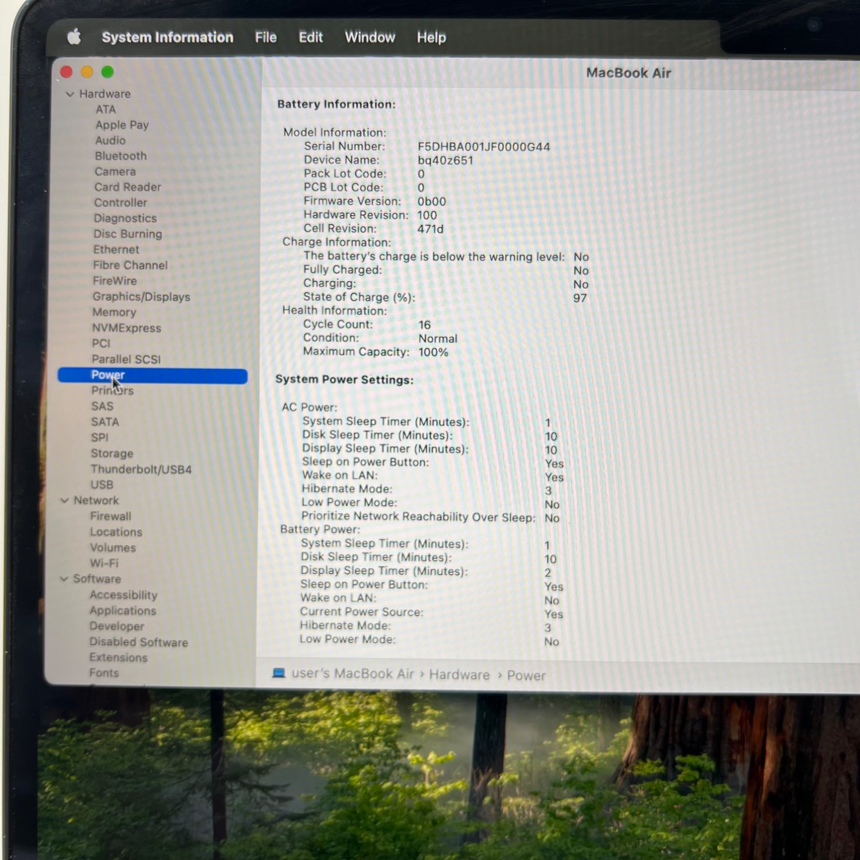Select PCI in the sidebar

101,343
